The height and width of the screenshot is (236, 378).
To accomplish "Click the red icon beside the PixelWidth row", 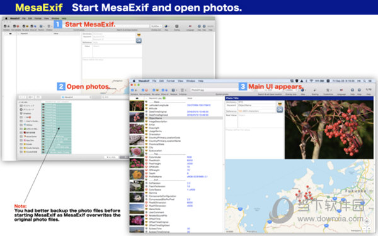I will point(146,160).
